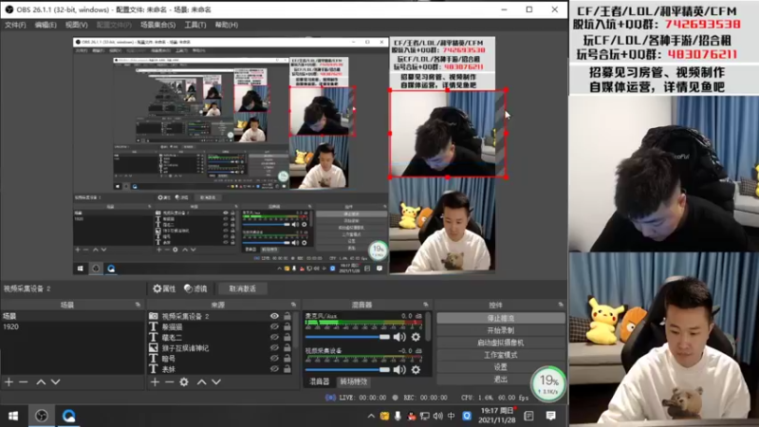
Task: Show the image source via its eye icon
Action: click(274, 347)
